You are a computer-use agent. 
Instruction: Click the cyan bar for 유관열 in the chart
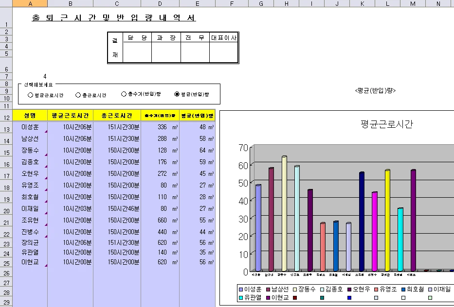(x=400, y=239)
